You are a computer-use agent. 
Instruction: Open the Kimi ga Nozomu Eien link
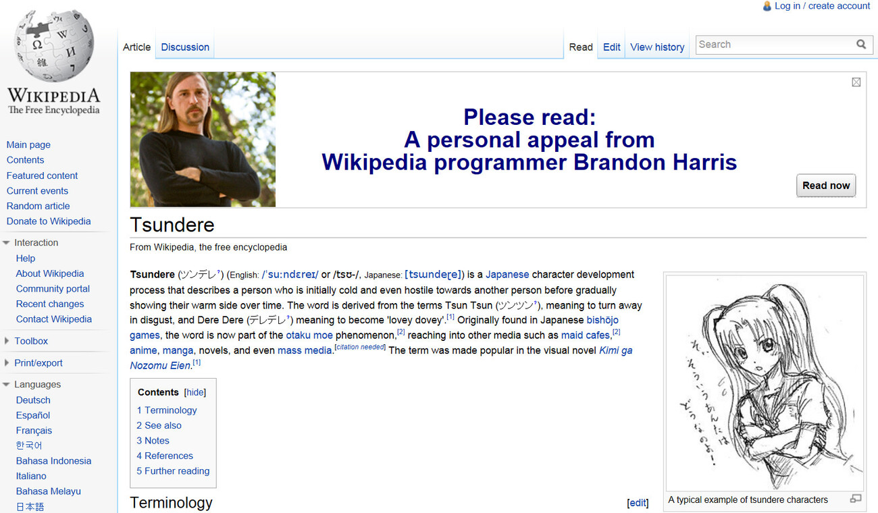[381, 358]
